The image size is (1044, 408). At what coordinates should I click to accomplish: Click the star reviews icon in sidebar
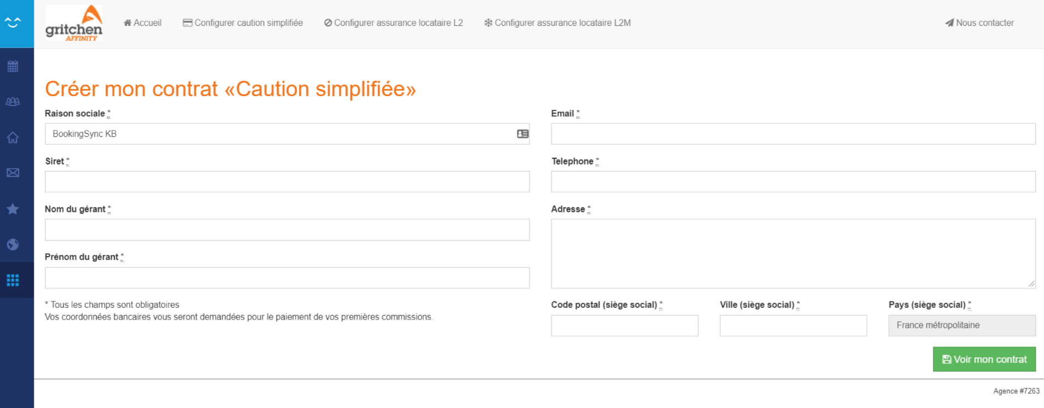13,209
